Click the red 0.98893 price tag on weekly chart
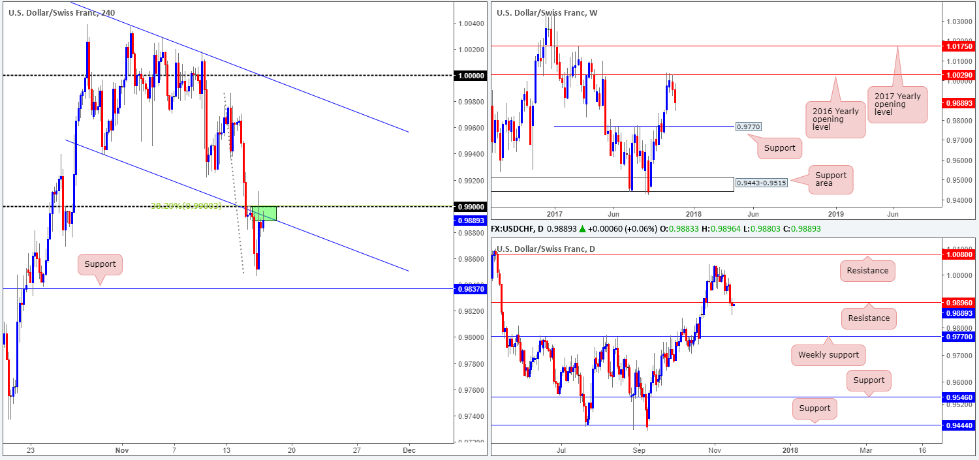Screen dimensions: 979x460 [x=960, y=102]
